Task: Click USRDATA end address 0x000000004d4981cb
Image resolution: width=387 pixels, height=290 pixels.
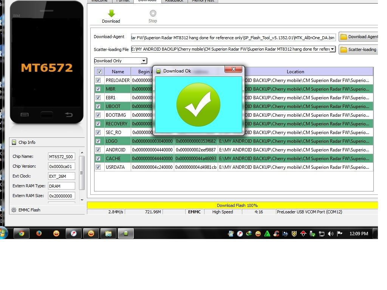Action: (196, 167)
